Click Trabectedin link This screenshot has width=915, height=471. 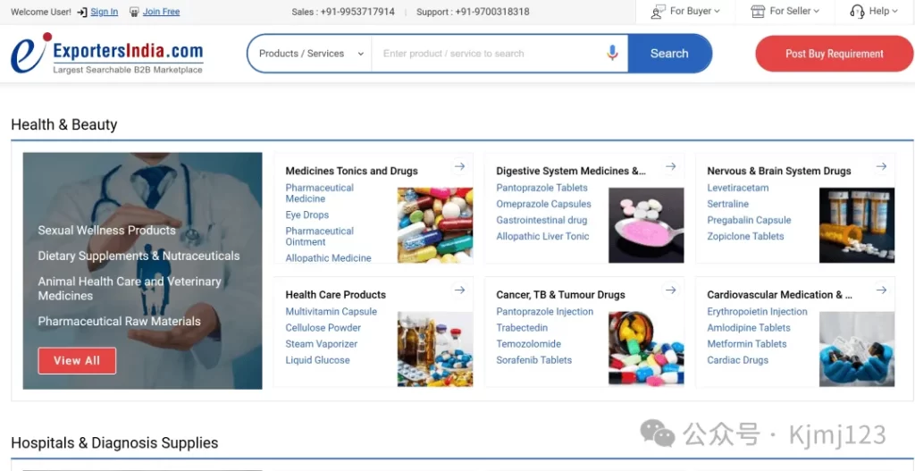[522, 328]
